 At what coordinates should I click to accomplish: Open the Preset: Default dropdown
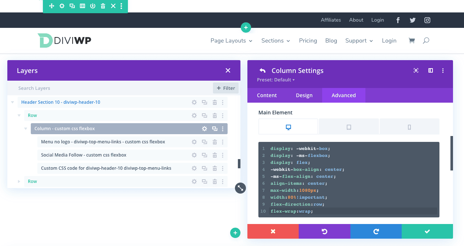[x=276, y=80]
